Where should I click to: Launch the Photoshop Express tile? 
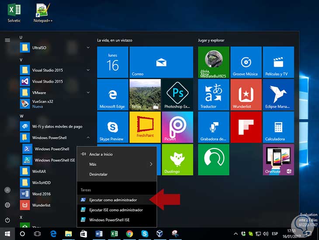pos(177,95)
